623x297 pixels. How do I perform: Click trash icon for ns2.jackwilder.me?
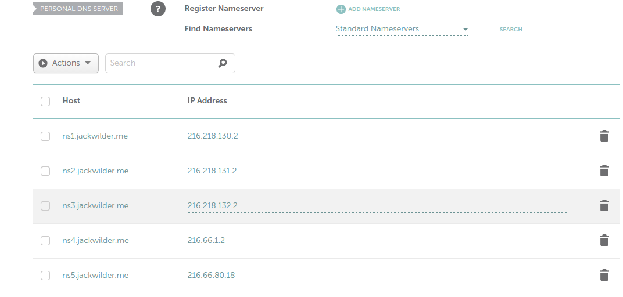(604, 171)
